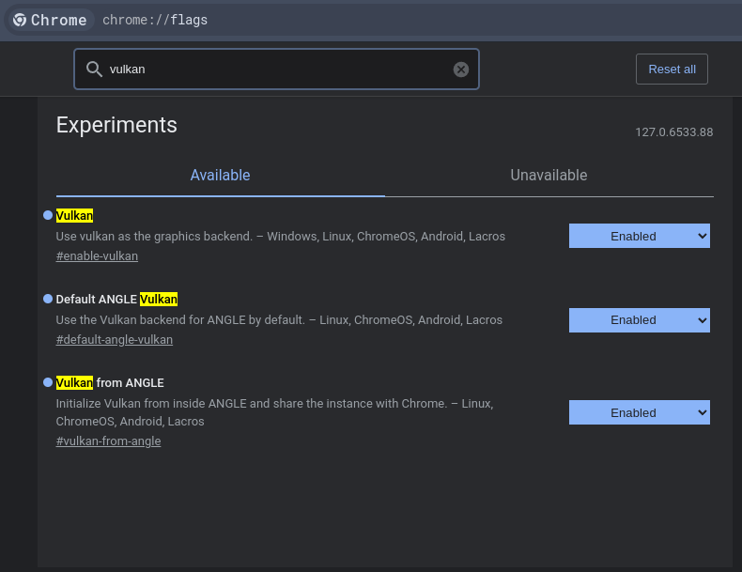Viewport: 742px width, 572px height.
Task: Click 'Use vulkan as the graphics backend' description
Action: tap(281, 236)
